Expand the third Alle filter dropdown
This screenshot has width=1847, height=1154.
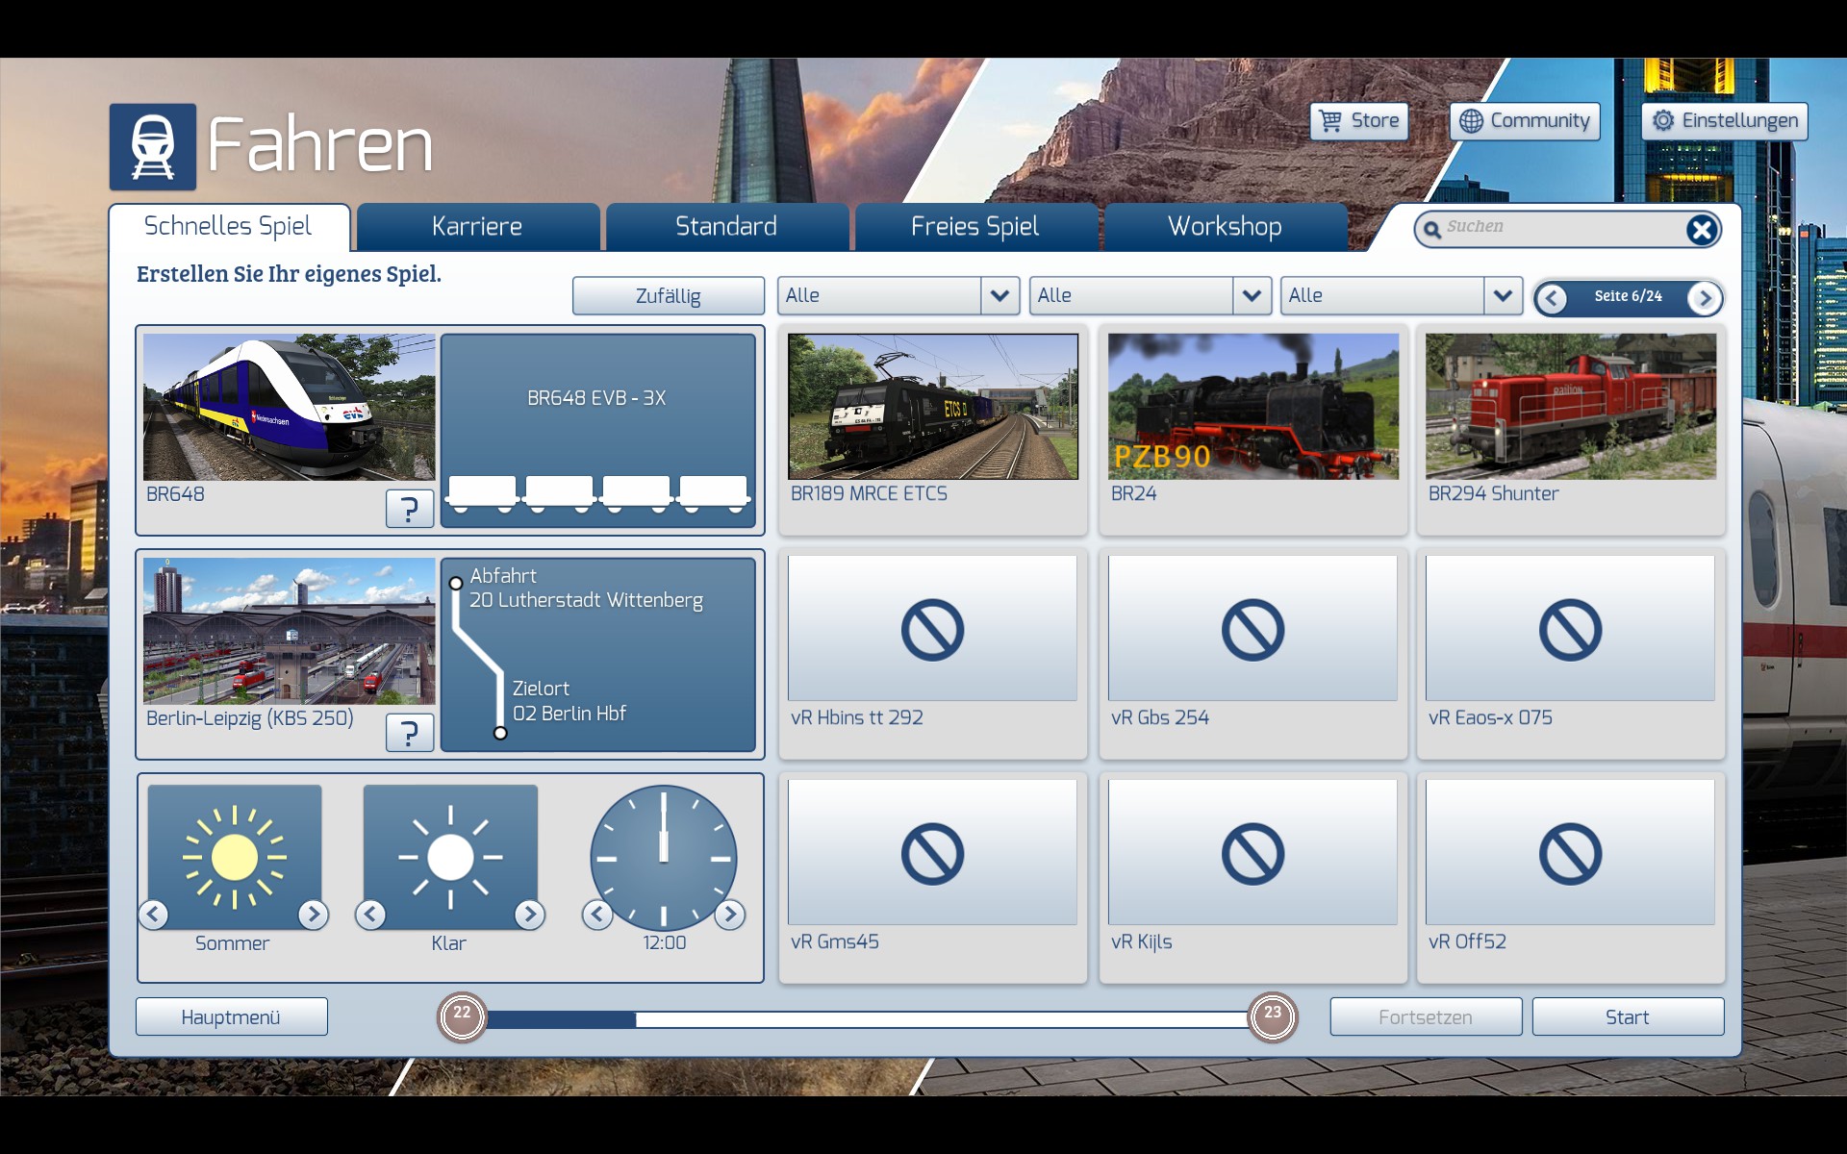click(1503, 296)
